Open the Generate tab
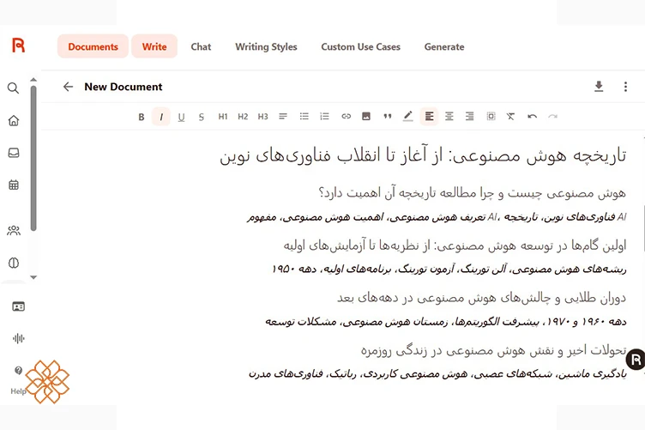The height and width of the screenshot is (430, 645). (444, 47)
